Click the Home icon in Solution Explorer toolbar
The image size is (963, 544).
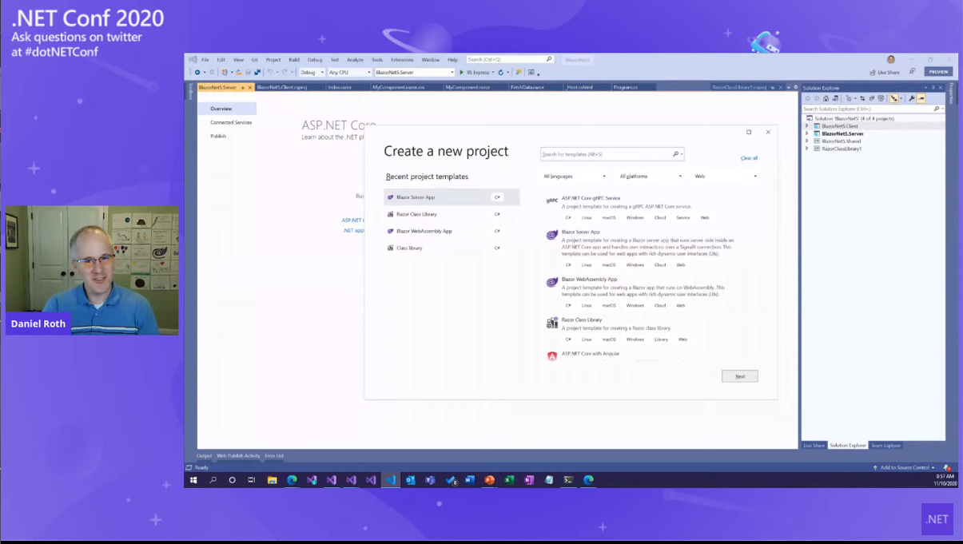[x=826, y=98]
